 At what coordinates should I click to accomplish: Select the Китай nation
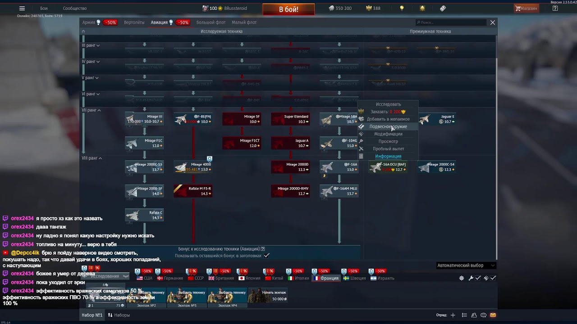[x=275, y=278]
